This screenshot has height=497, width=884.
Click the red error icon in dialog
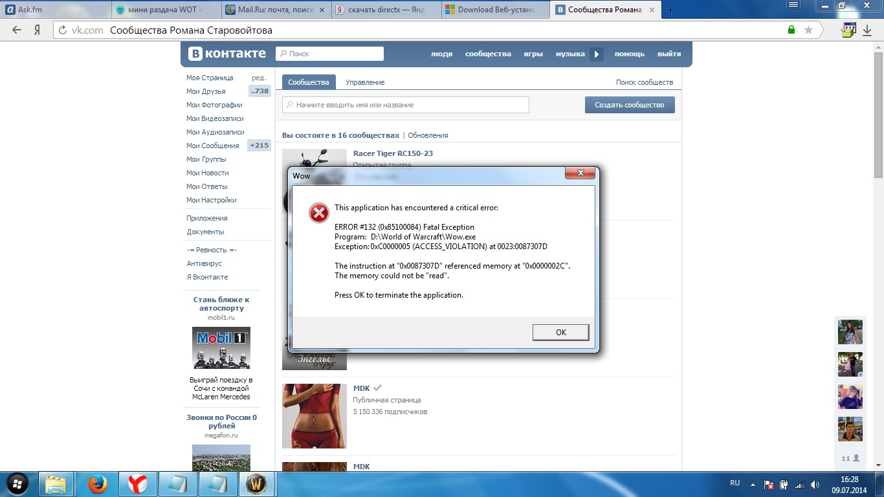click(x=318, y=213)
